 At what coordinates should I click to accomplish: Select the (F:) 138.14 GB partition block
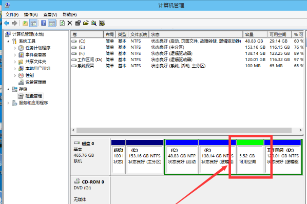(x=217, y=157)
